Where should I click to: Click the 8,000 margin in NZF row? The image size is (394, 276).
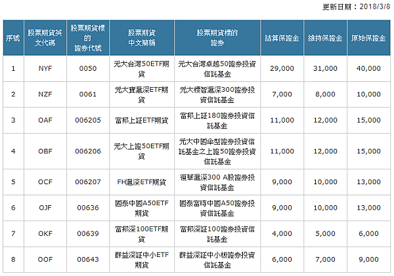click(x=325, y=94)
